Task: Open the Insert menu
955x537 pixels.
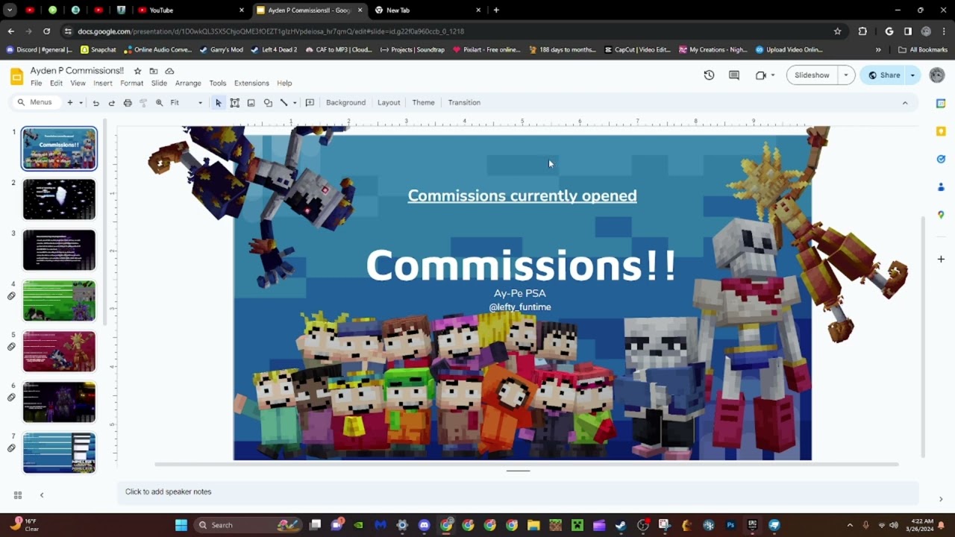Action: [103, 84]
